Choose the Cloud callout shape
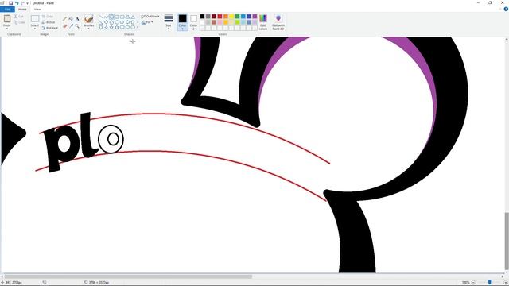The image size is (509, 286). (x=133, y=28)
